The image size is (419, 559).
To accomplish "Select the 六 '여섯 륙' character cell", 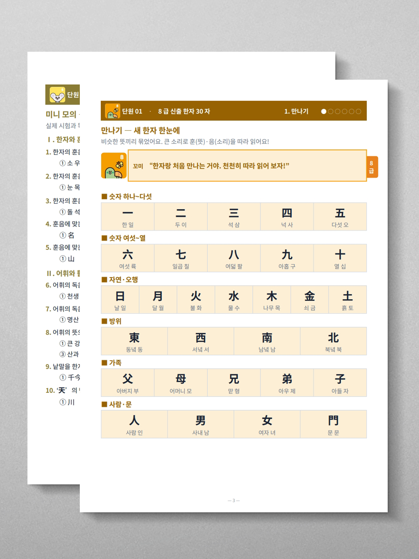I will [128, 258].
